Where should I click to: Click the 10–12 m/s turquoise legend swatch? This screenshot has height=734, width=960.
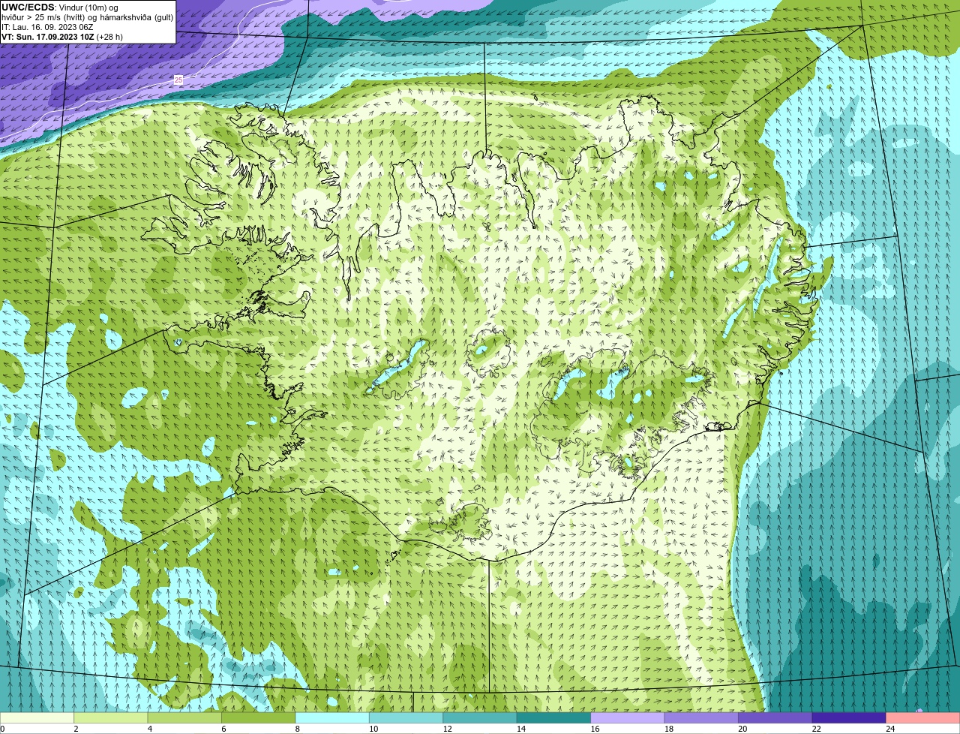[406, 717]
